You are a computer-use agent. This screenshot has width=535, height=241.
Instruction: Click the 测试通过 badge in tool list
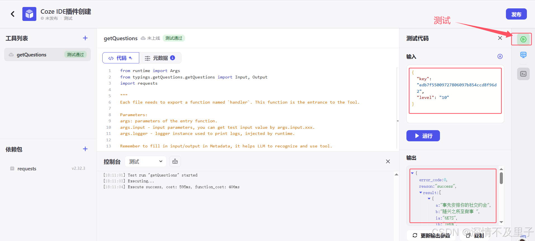(x=75, y=54)
